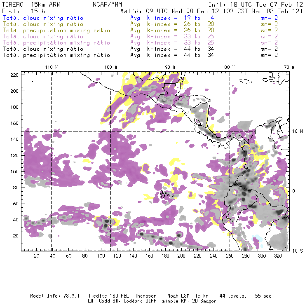Click the blue "sm= 2" smoothing value
Screen dimensions: 305x305
tap(269, 18)
